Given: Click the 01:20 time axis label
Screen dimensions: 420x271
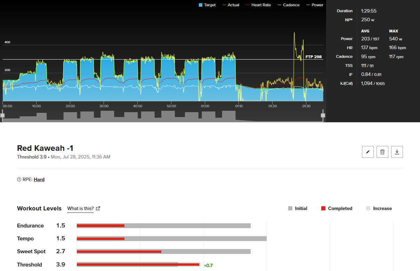Looking at the screenshot, I should click(x=273, y=106).
